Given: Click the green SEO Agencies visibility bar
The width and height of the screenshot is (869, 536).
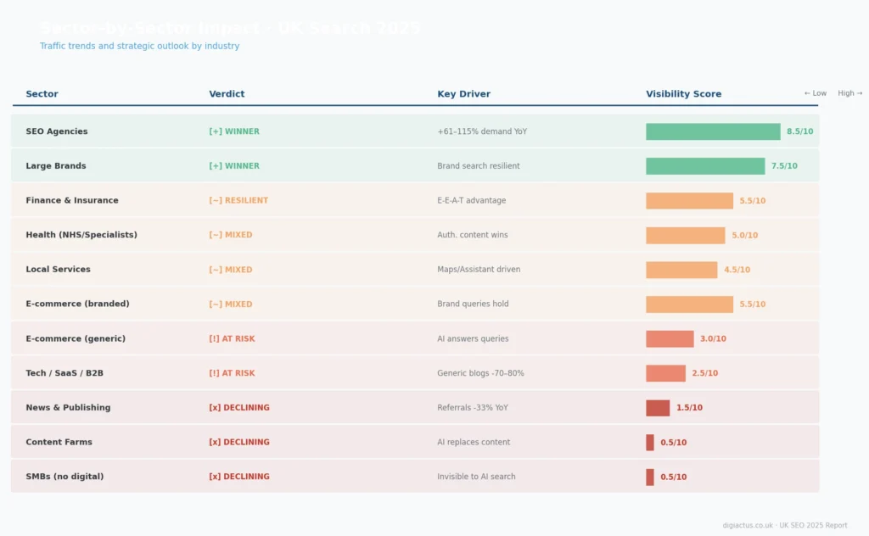Looking at the screenshot, I should [712, 131].
